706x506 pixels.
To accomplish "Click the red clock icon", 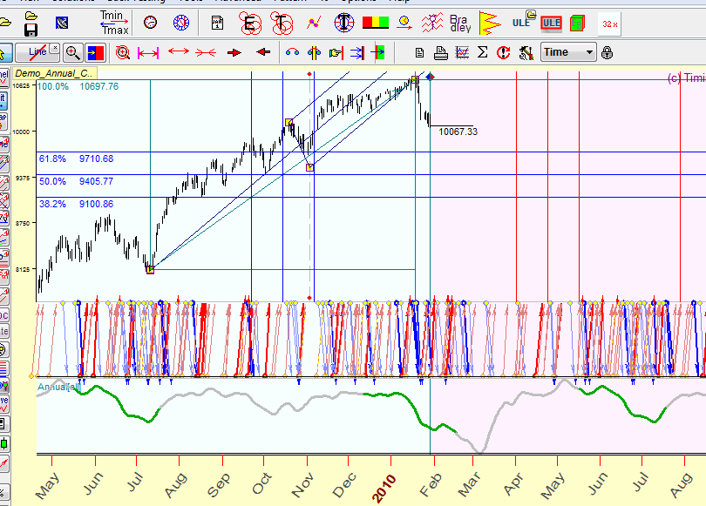I will click(x=151, y=23).
